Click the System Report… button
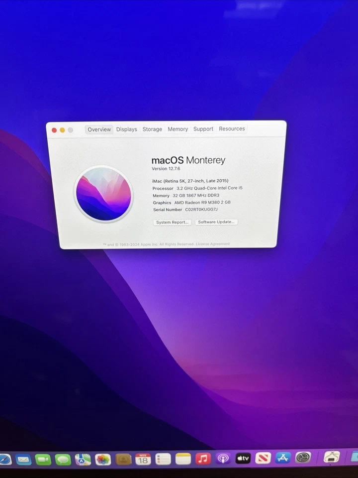The image size is (358, 478). (173, 222)
